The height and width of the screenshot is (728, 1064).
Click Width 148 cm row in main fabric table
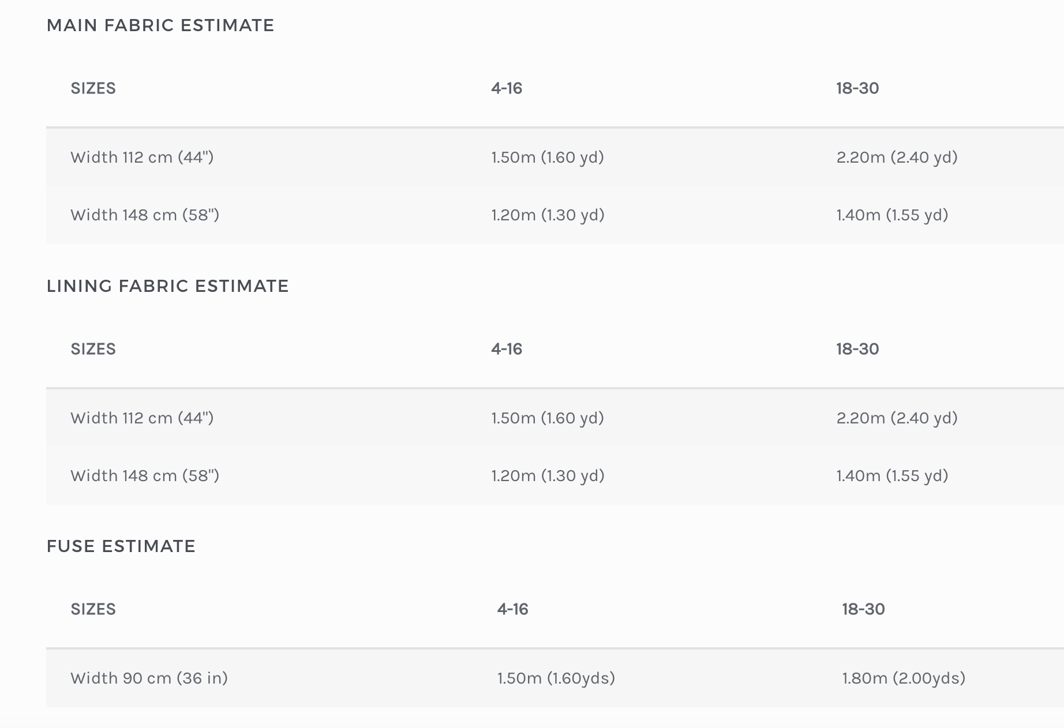(x=555, y=215)
